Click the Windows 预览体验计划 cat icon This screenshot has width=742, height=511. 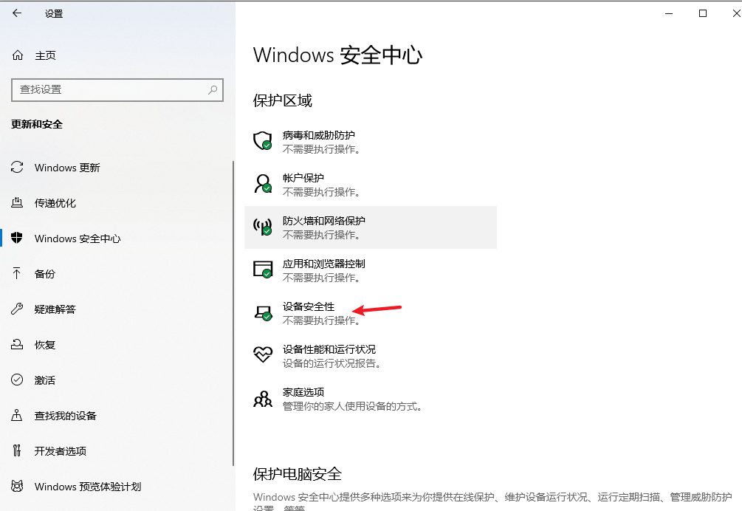tap(17, 487)
